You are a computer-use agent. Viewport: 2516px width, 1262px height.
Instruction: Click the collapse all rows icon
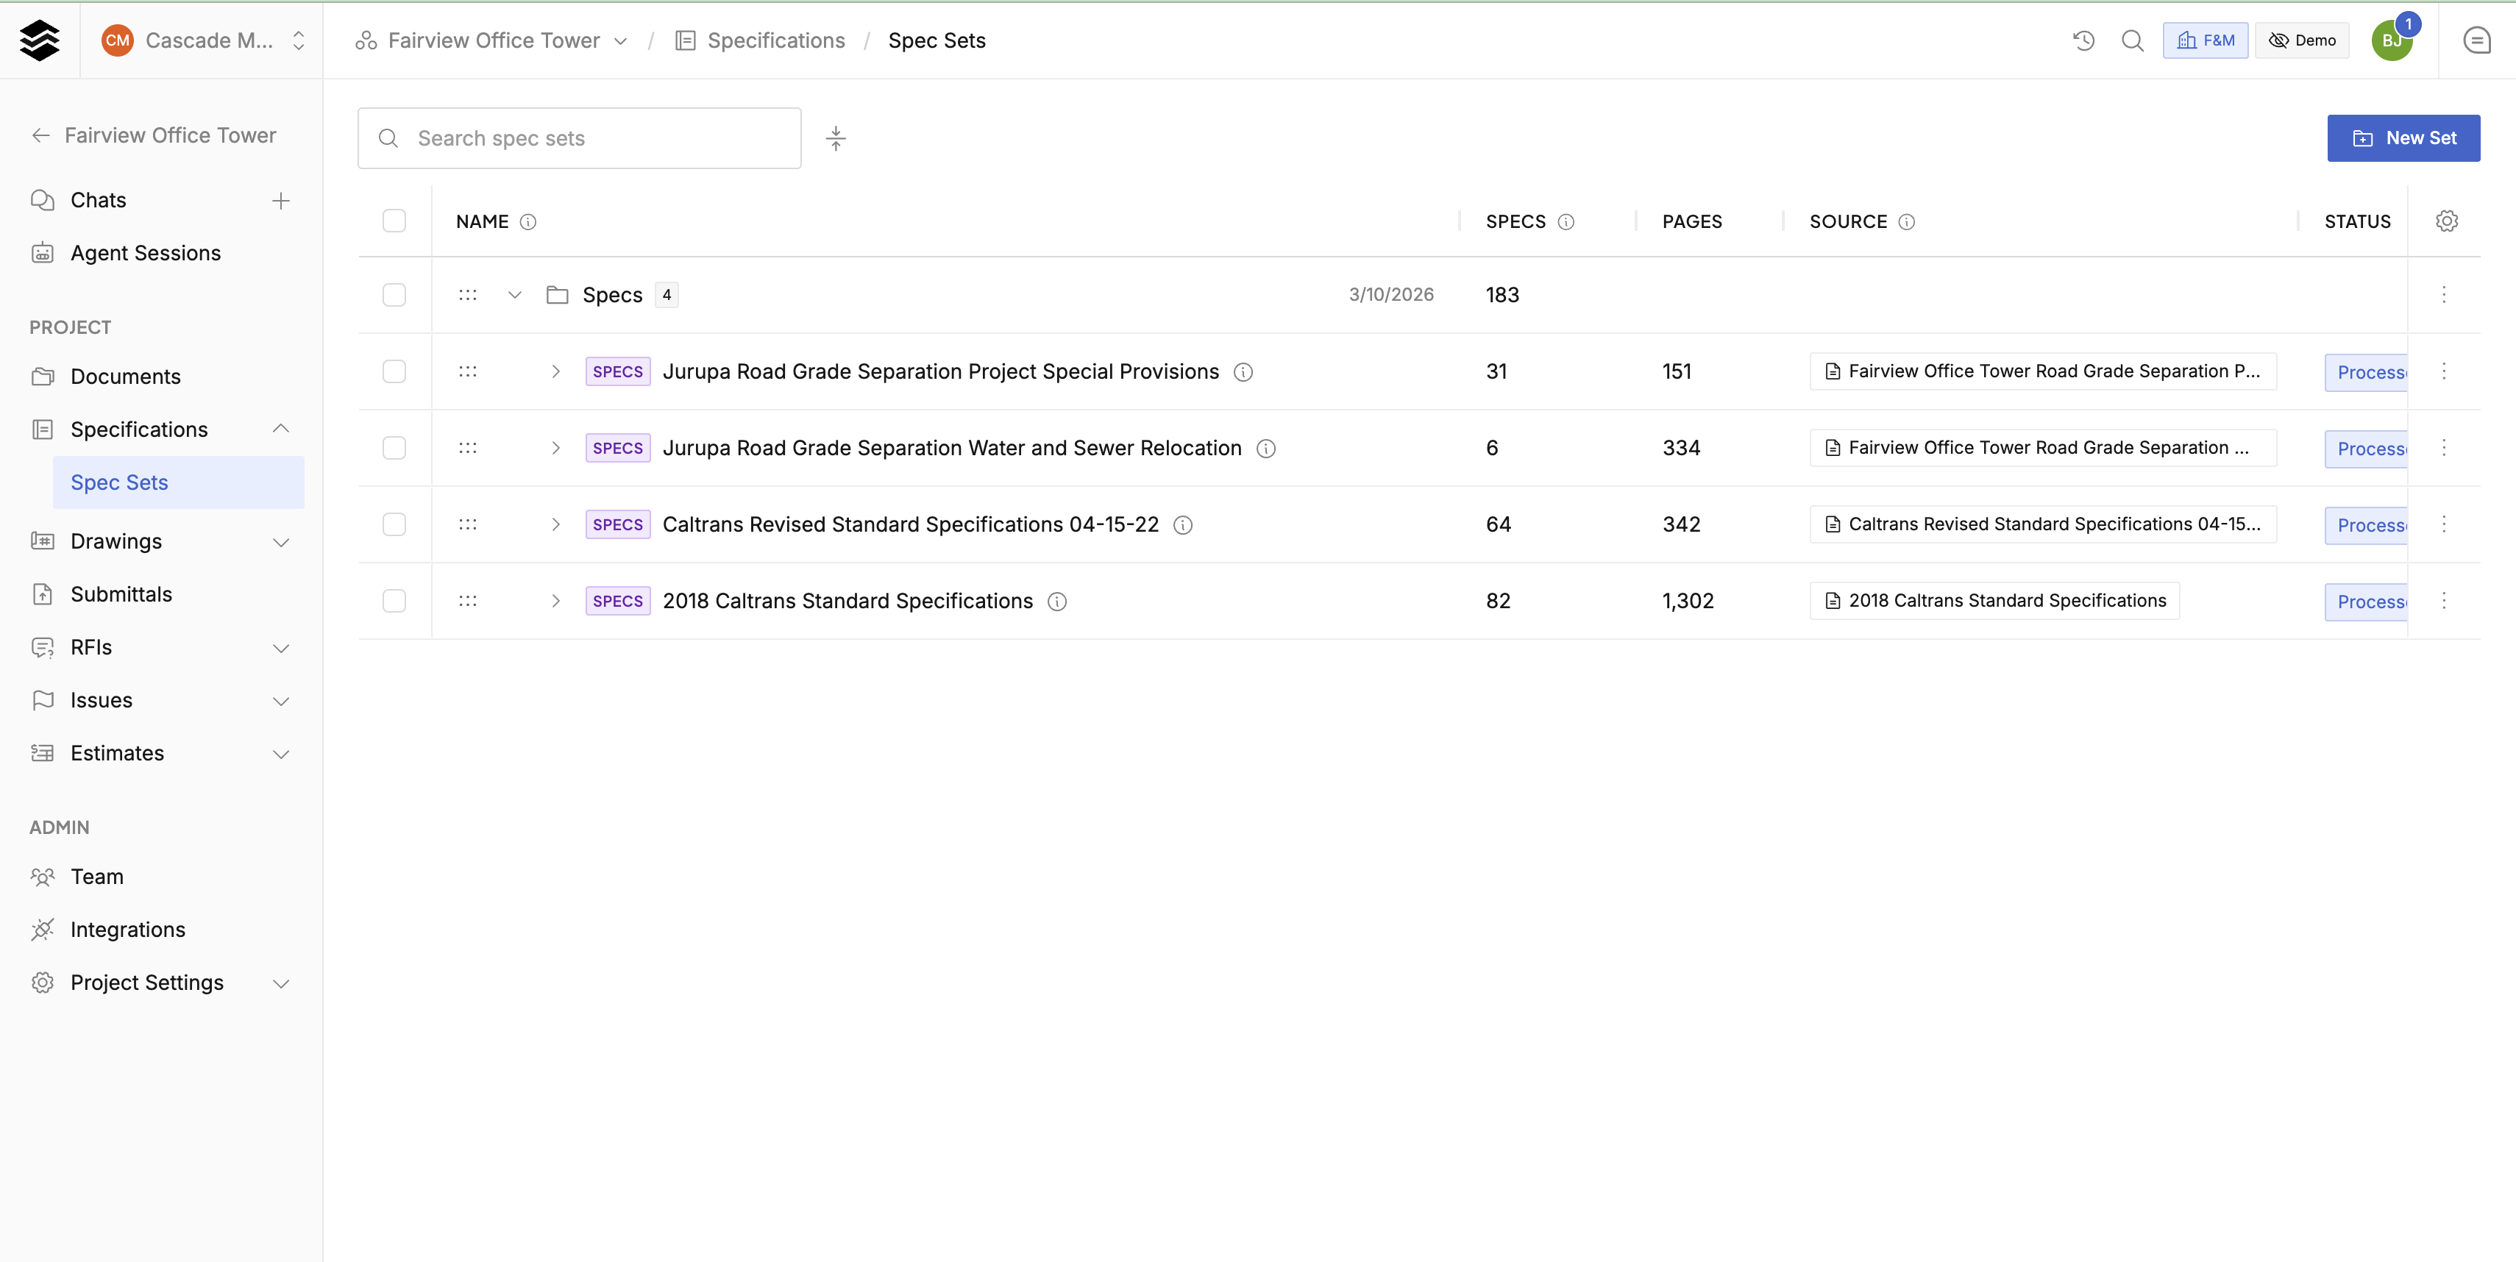tap(836, 138)
